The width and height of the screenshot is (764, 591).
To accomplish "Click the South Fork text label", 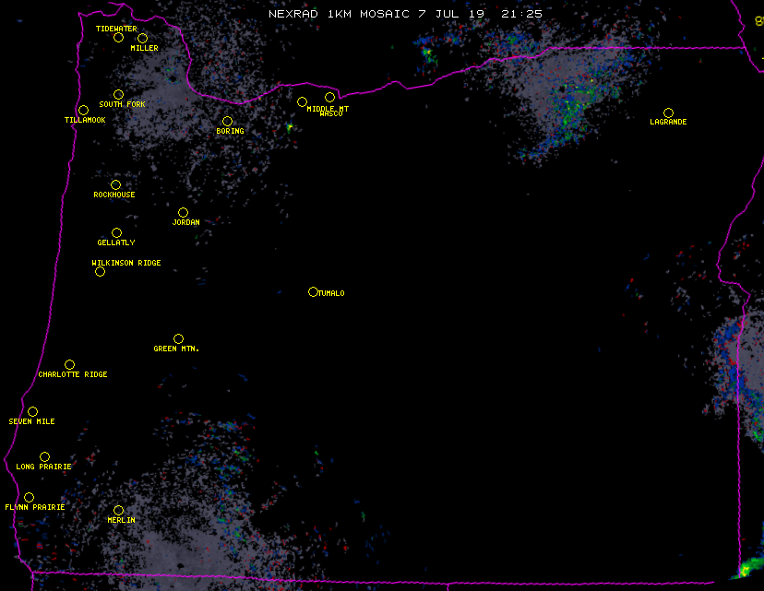I will click(x=123, y=105).
